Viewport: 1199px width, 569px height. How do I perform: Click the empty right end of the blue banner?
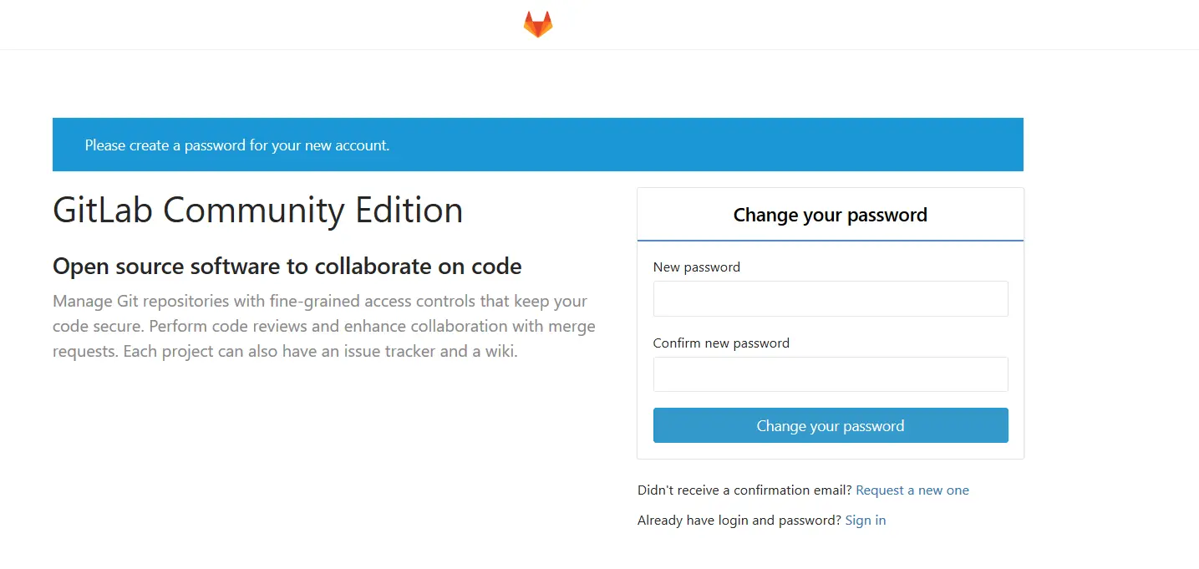tap(919, 145)
